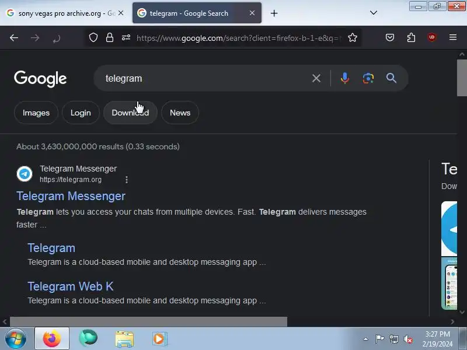Switch to the sony vegas pro archive.org tab
This screenshot has height=350, width=467.
(x=62, y=13)
